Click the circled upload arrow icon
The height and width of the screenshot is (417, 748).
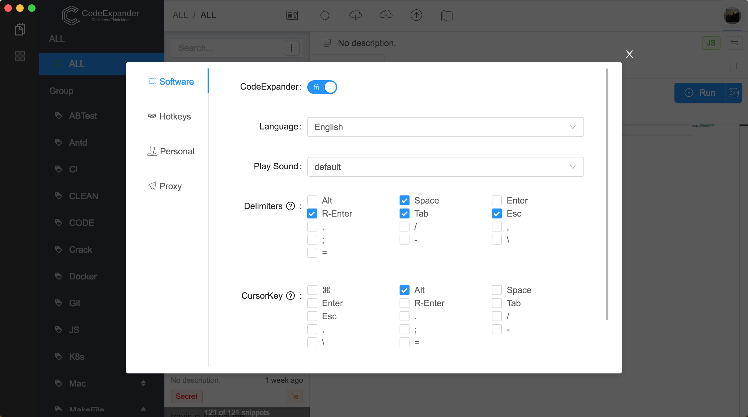(x=416, y=15)
